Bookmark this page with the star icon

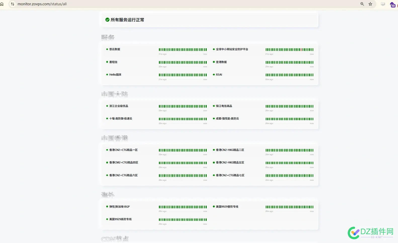coord(370,4)
